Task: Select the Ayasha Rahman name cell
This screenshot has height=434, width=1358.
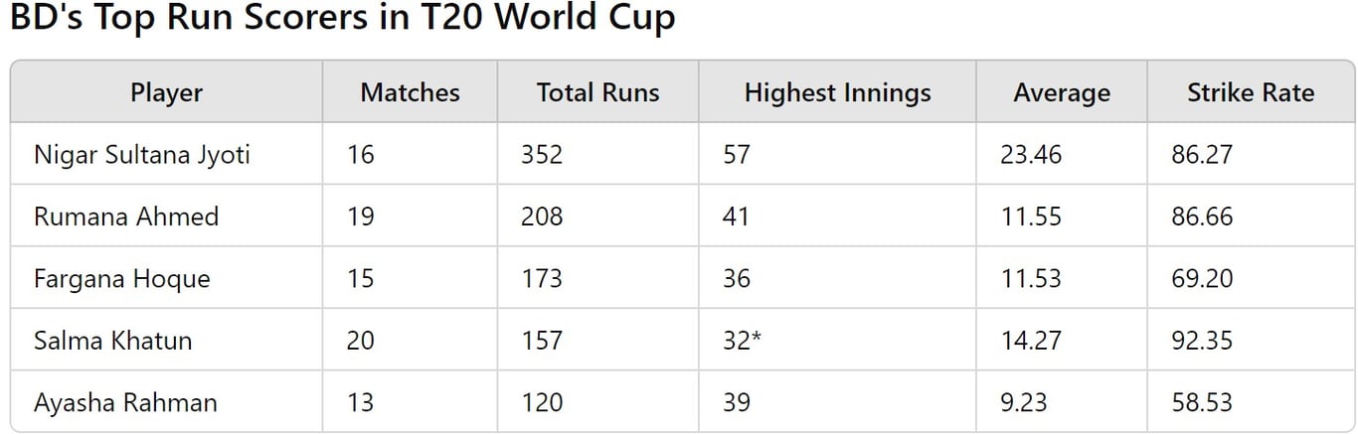Action: 125,403
